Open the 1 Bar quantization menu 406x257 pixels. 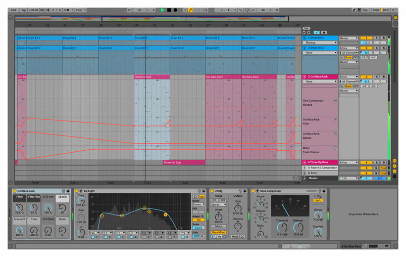click(80, 10)
